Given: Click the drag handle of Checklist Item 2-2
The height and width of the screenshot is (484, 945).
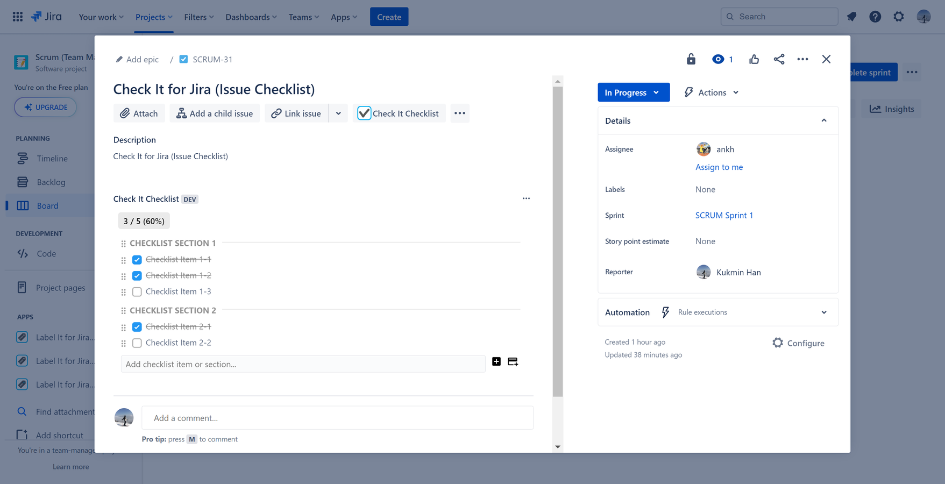Looking at the screenshot, I should tap(123, 343).
